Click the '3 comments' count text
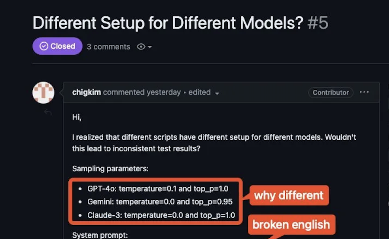The width and height of the screenshot is (389, 239). click(108, 47)
